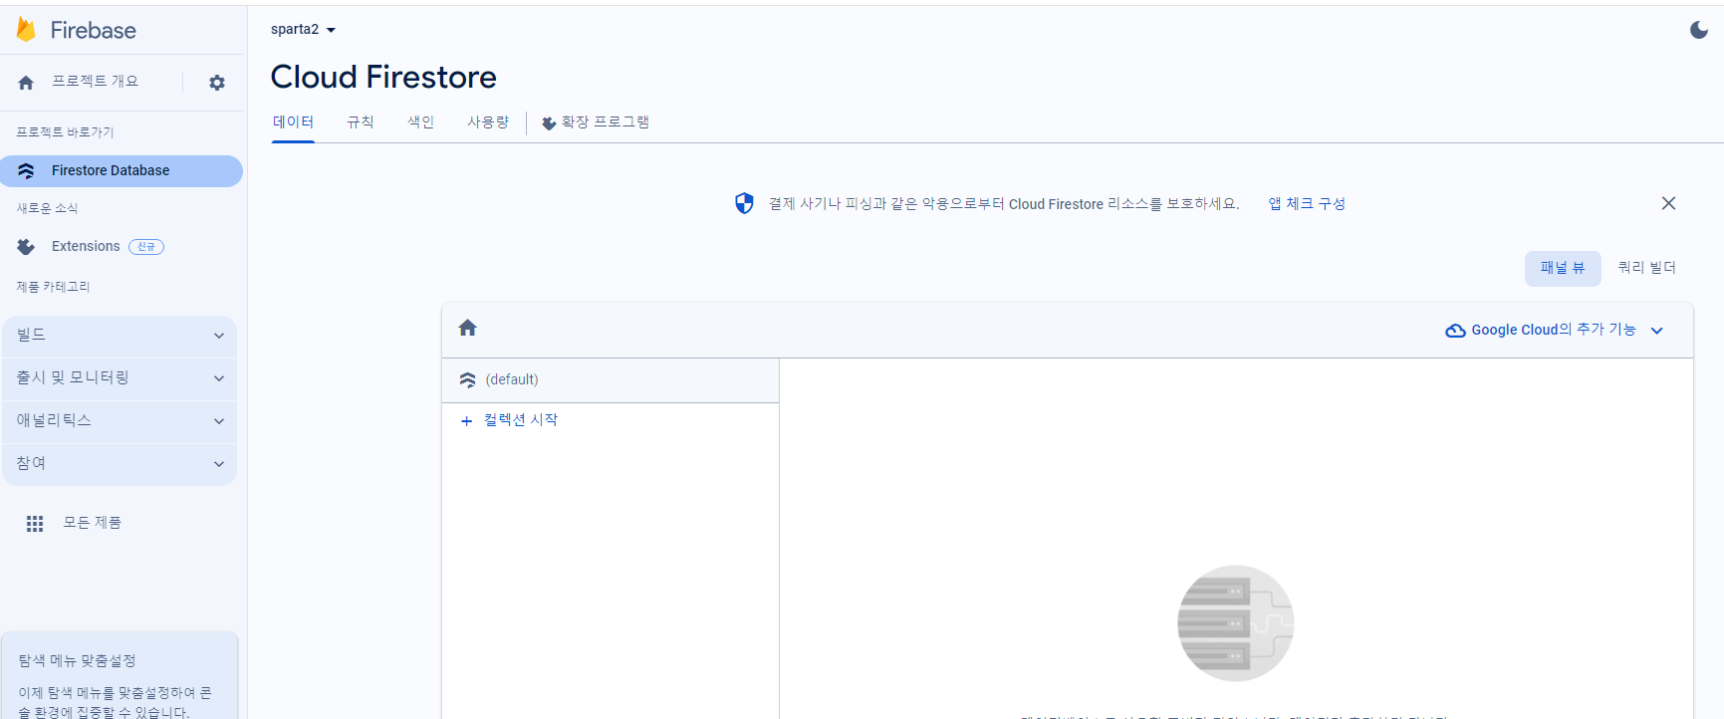Click the 새로운 소식 label
Screen dimensions: 1724x719
[47, 208]
